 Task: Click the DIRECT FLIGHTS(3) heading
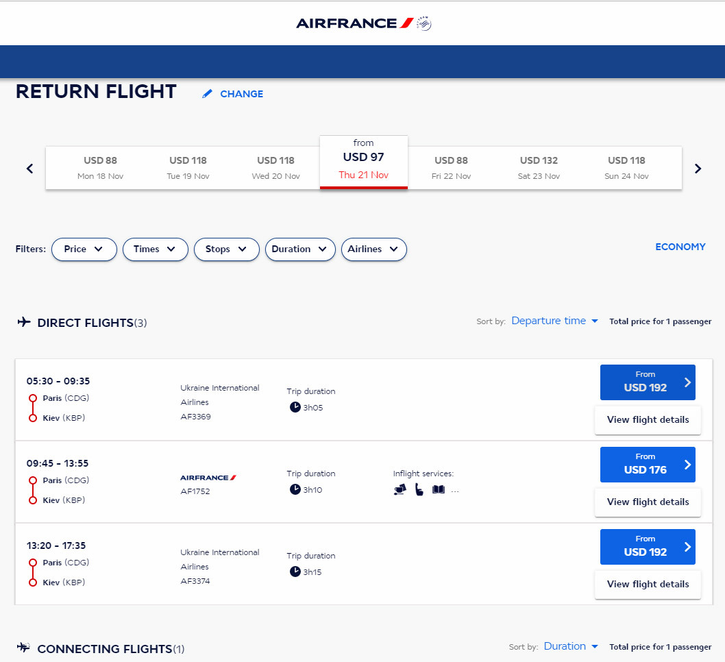pyautogui.click(x=92, y=323)
